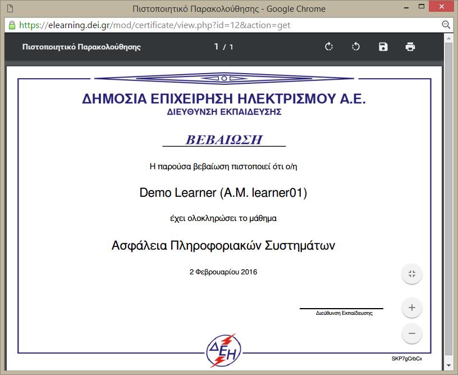
Task: Close the Chrome certificate window
Action: [x=441, y=6]
